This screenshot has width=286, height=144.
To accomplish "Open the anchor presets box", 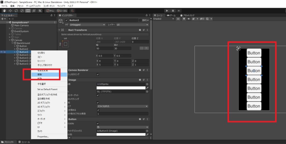I will click(66, 44).
